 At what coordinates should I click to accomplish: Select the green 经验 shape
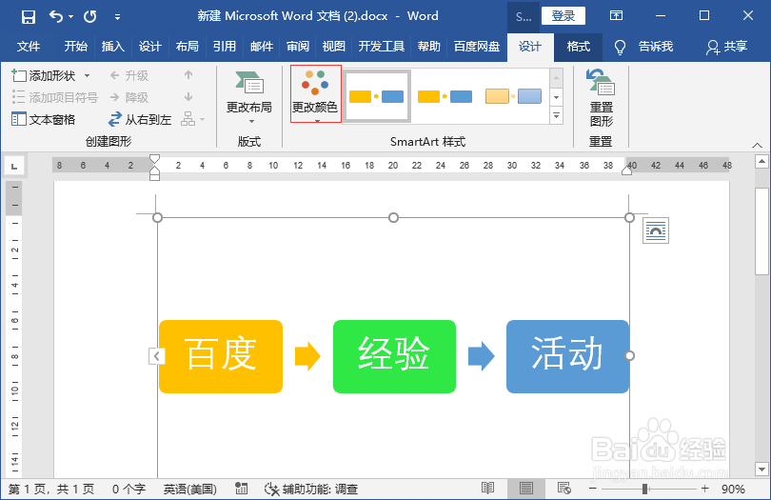pyautogui.click(x=394, y=356)
